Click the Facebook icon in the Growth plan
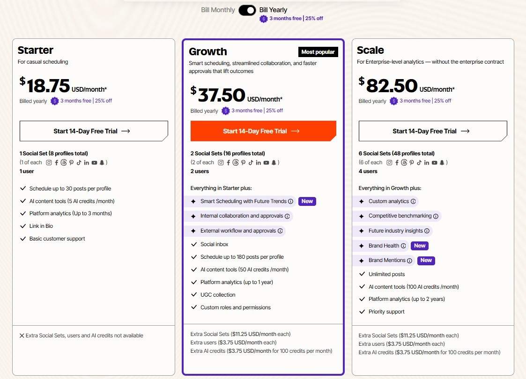The height and width of the screenshot is (379, 526). [229, 162]
